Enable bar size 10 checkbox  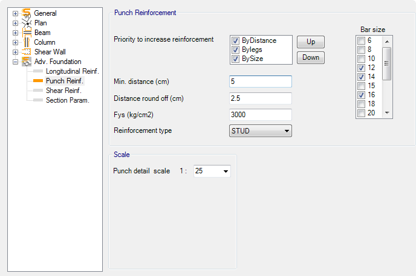[x=362, y=59]
